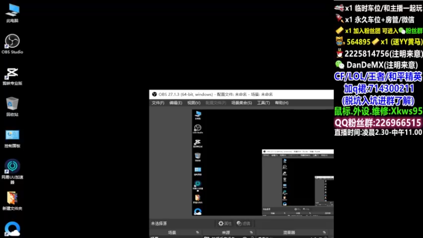Open the 场景集合(S) menu
This screenshot has width=423, height=238.
pos(242,103)
